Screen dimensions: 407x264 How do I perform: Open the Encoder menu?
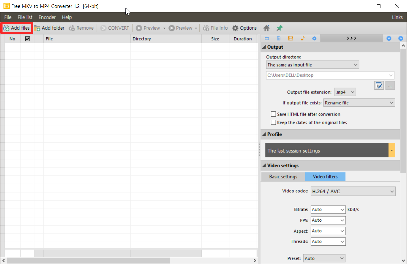(x=47, y=17)
